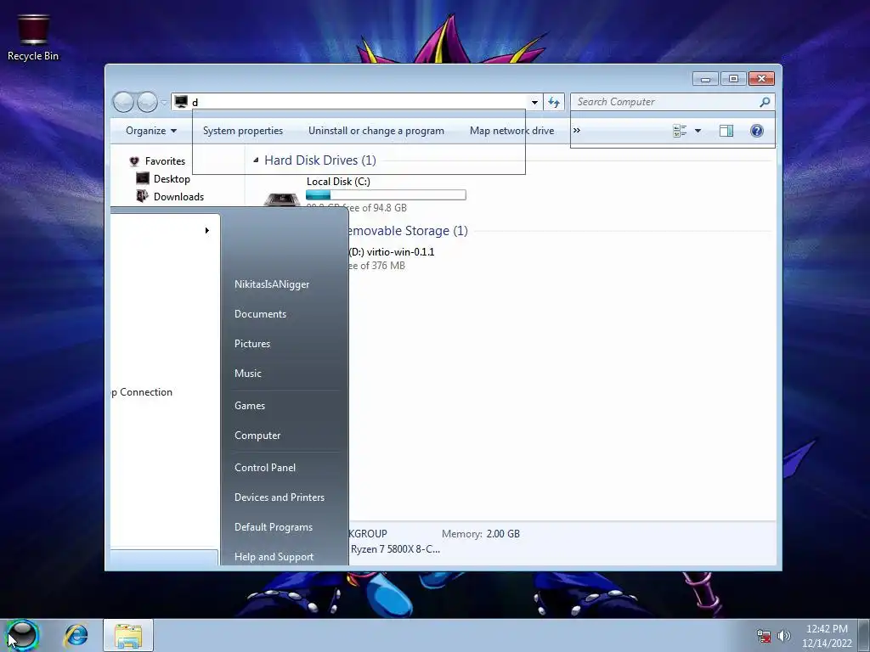Open the Start orb on the taskbar
Image resolution: width=870 pixels, height=652 pixels.
(x=22, y=635)
